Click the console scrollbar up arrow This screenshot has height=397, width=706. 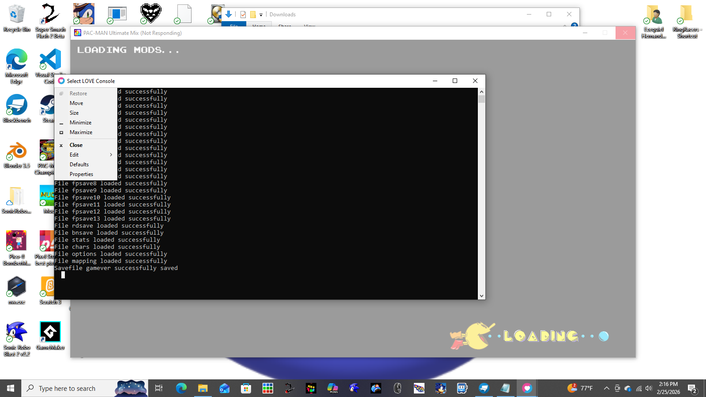[481, 92]
